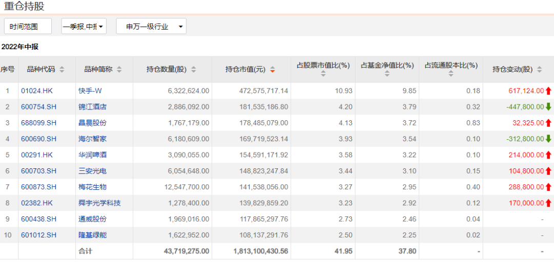Sort by 占流通股本比(%) sort icon
554x264 pixels.
coord(451,74)
